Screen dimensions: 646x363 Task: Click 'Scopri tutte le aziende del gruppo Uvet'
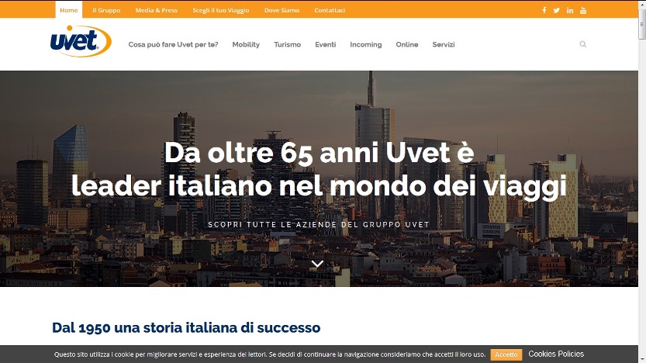(x=319, y=225)
